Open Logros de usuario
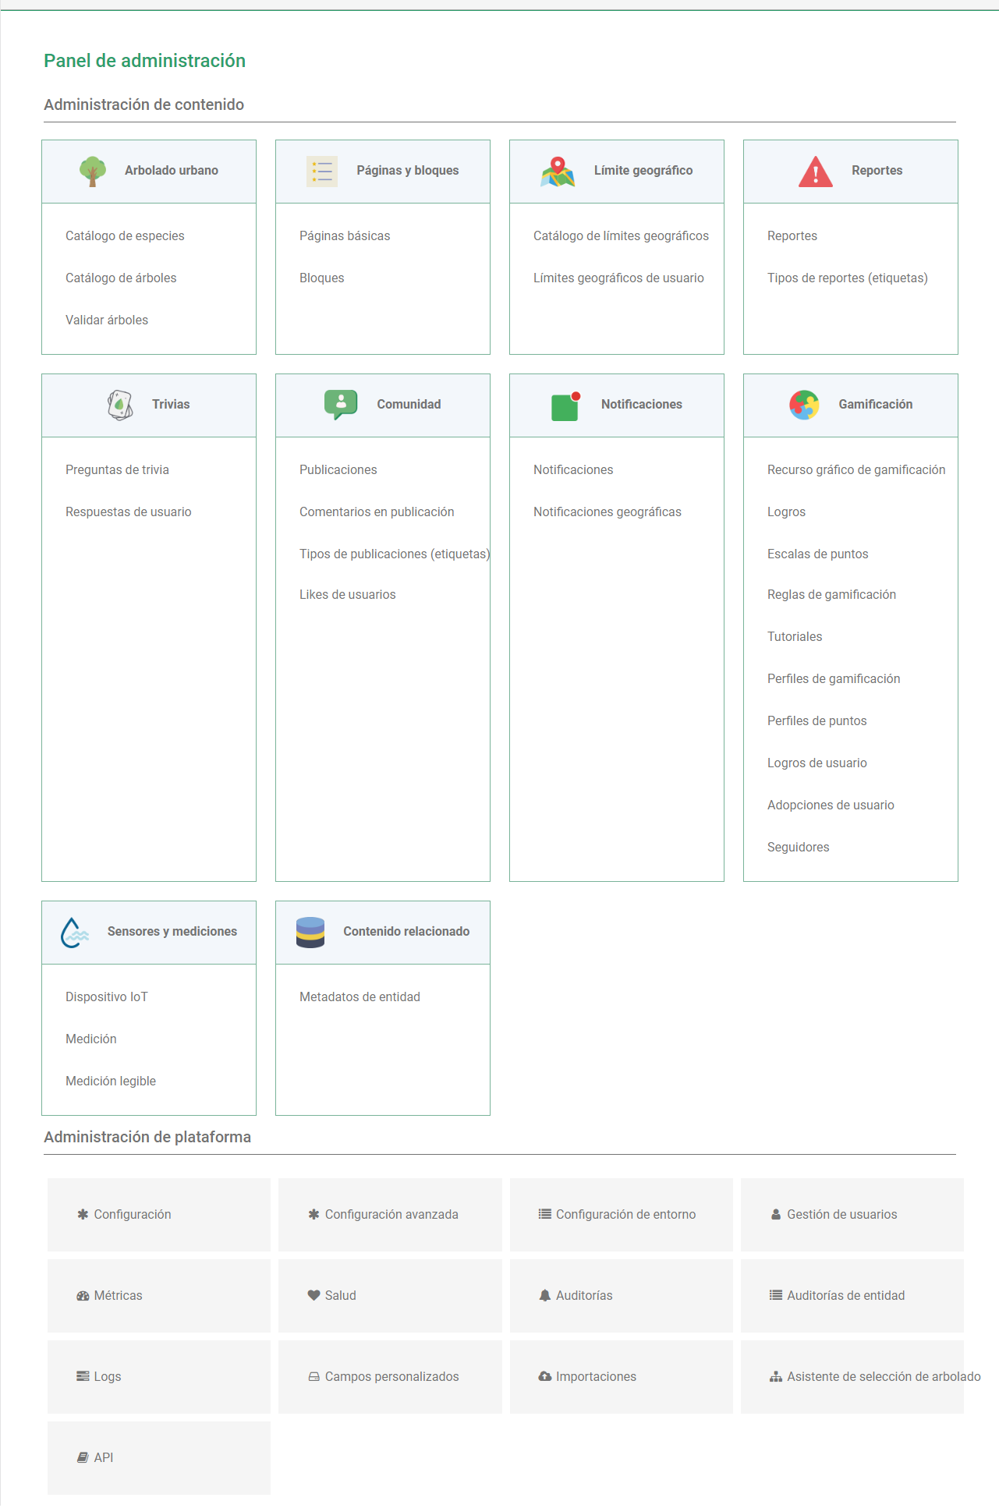The height and width of the screenshot is (1508, 999). point(817,763)
